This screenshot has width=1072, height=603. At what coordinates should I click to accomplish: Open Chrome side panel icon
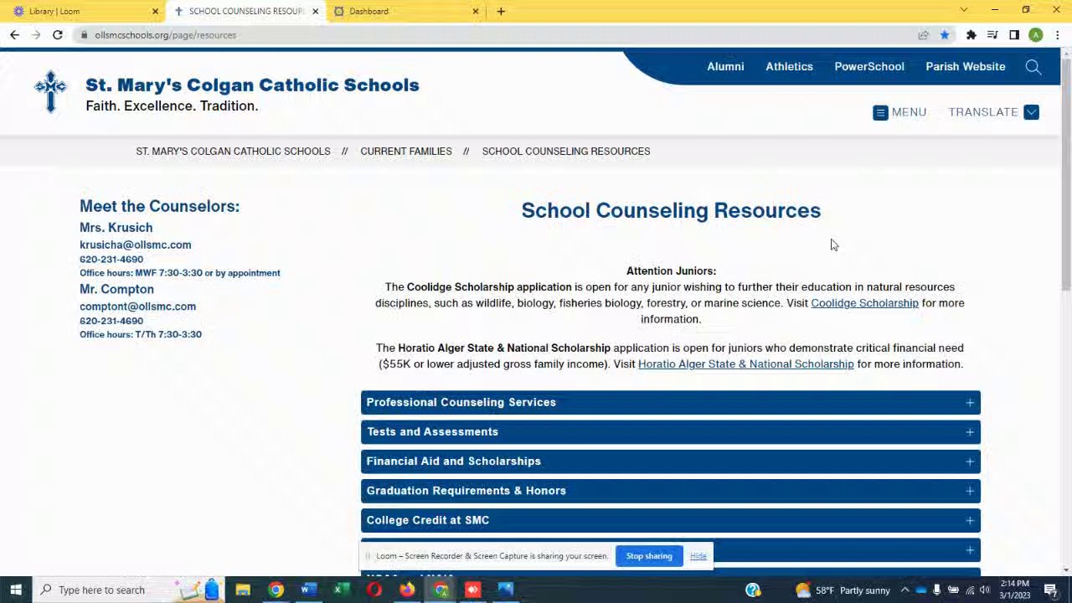(x=1014, y=35)
